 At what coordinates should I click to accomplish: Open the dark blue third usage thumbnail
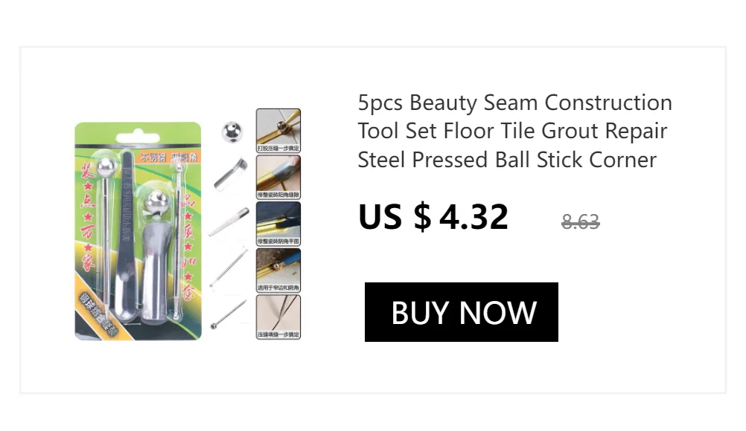tap(278, 224)
